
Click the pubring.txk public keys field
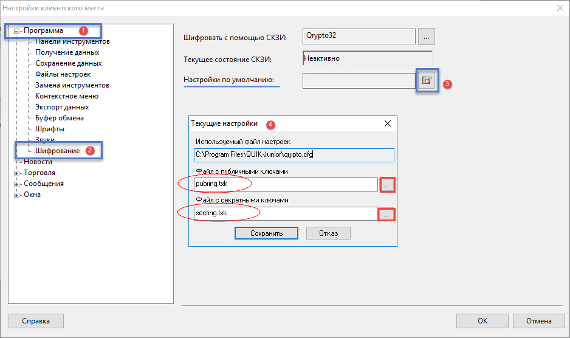(x=286, y=184)
